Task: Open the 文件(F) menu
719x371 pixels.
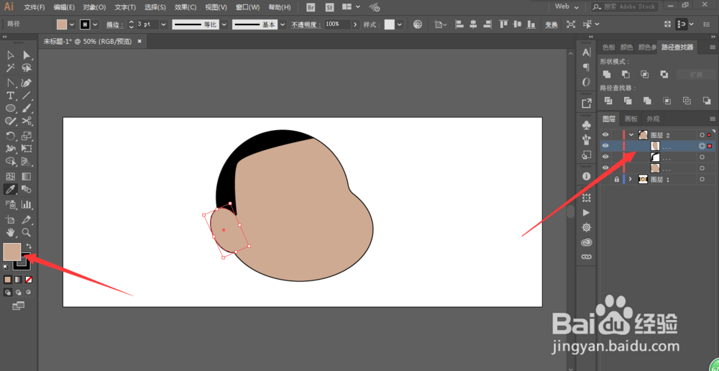Action: 34,7
